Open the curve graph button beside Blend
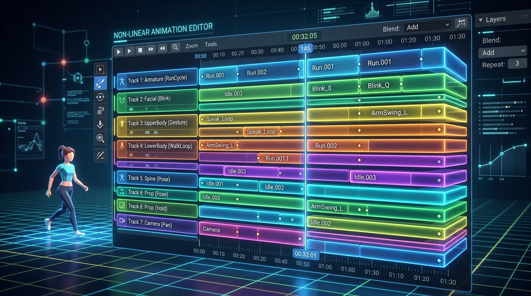 click(461, 24)
